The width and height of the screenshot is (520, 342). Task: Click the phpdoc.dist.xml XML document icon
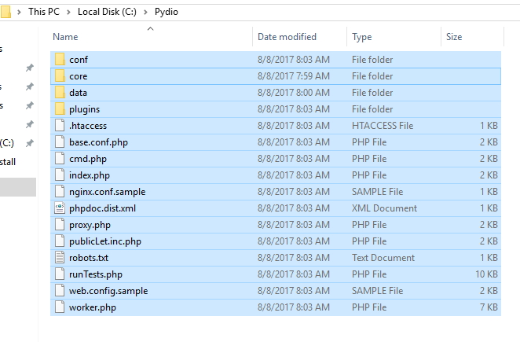coord(60,208)
